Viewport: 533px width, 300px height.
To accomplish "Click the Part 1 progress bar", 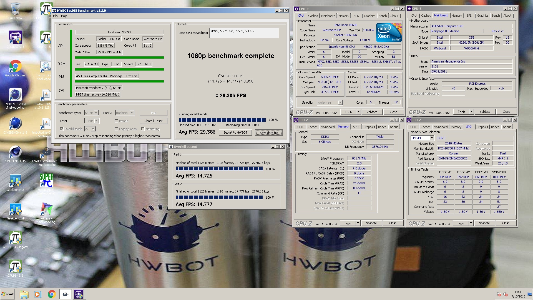I will tap(219, 169).
